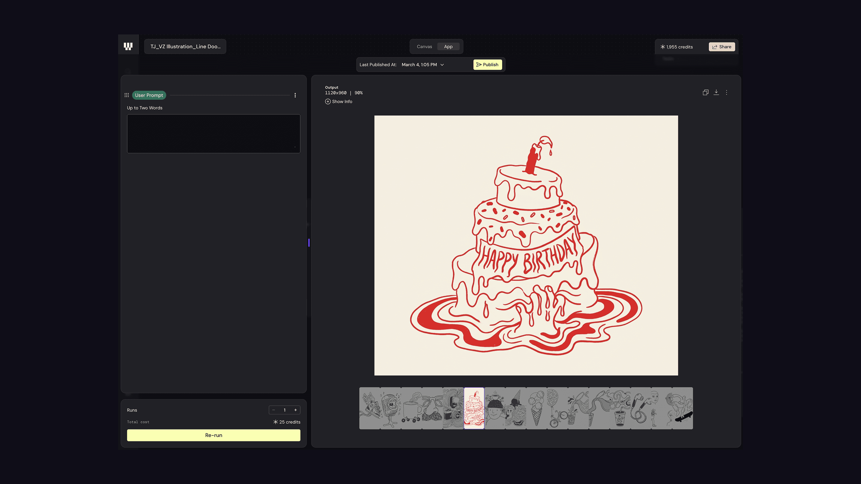Increase the number of runs

coord(296,410)
